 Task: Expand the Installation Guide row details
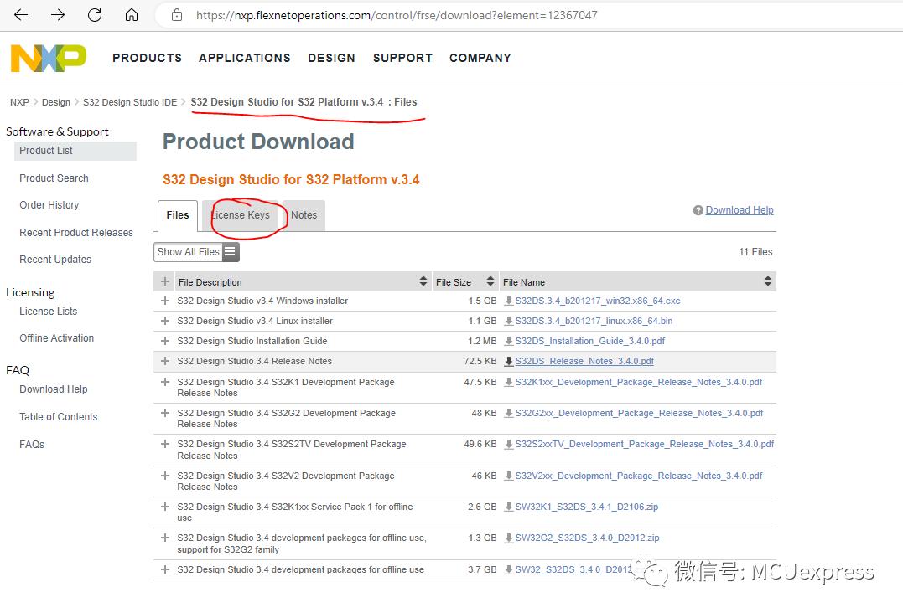165,341
